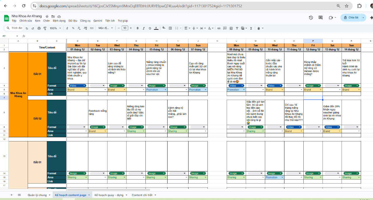Screen dimensions: 373x200
Task: Open Kế hoạch content page tab arrow menu
Action: pos(89,195)
